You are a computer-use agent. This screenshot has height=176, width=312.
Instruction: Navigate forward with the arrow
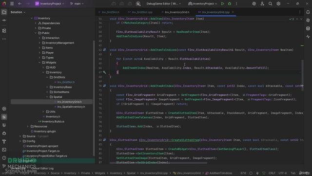coord(28,3)
